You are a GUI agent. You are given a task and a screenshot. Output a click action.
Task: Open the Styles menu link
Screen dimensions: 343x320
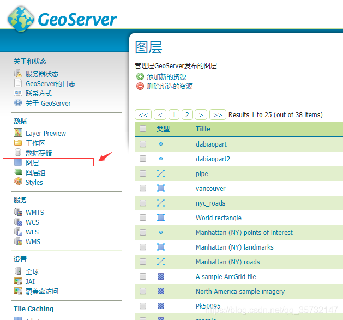click(x=34, y=183)
